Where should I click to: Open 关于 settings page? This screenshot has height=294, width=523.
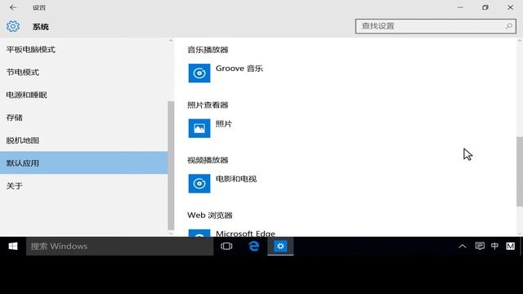click(x=83, y=185)
